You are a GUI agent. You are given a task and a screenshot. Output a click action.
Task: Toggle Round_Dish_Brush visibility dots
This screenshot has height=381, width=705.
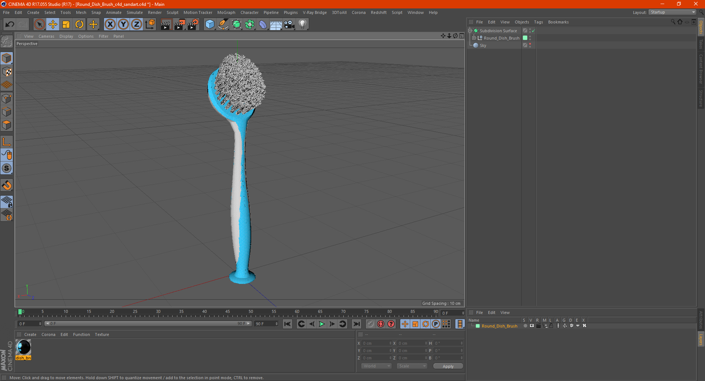[x=530, y=38]
